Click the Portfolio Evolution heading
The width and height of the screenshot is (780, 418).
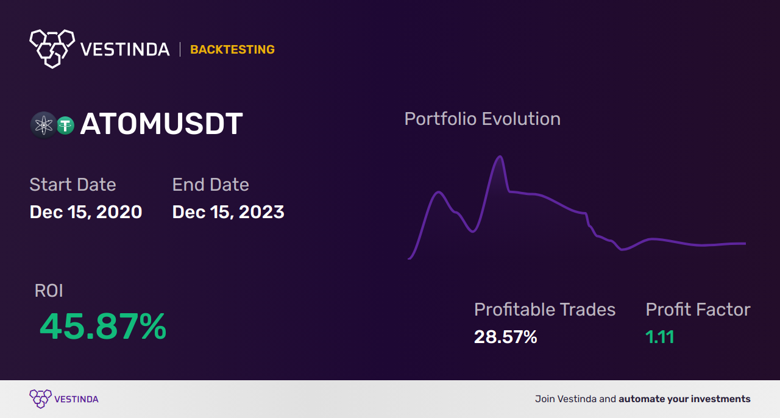pos(482,119)
